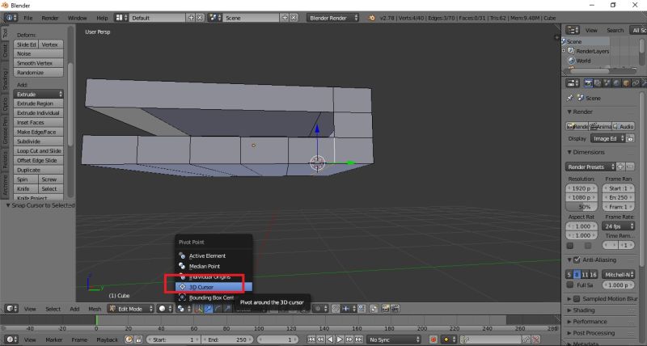Select 16 anti-aliasing samples
This screenshot has height=346, width=647.
(x=594, y=275)
